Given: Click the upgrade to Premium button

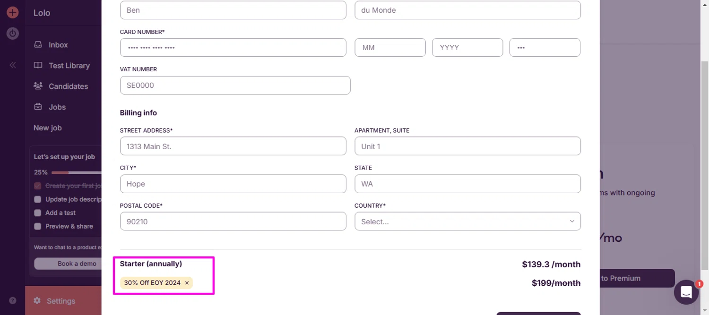Looking at the screenshot, I should [x=637, y=278].
